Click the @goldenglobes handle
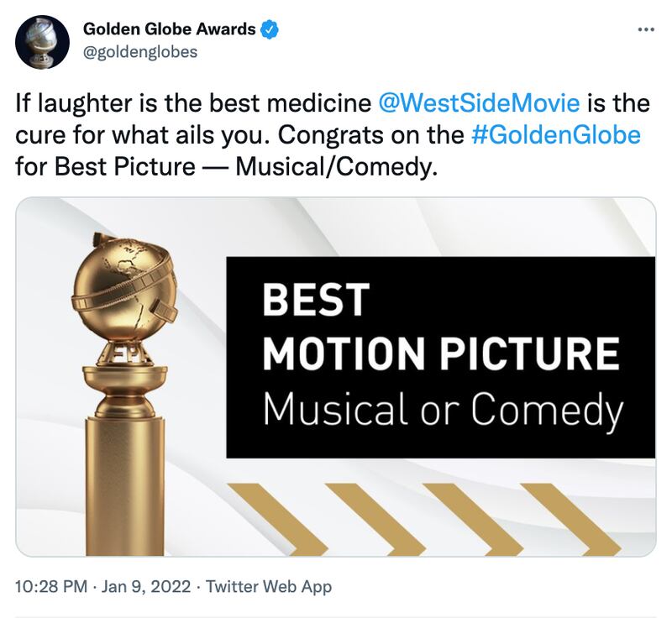672x618 pixels. 139,52
